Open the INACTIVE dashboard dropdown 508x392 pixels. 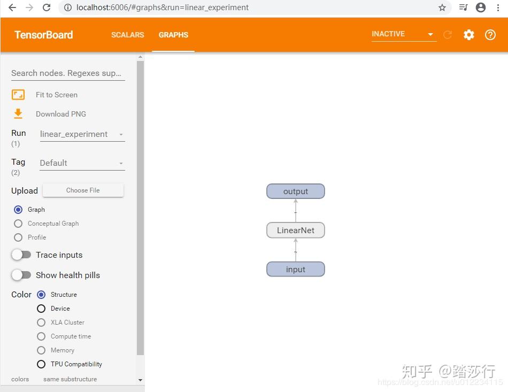point(404,34)
